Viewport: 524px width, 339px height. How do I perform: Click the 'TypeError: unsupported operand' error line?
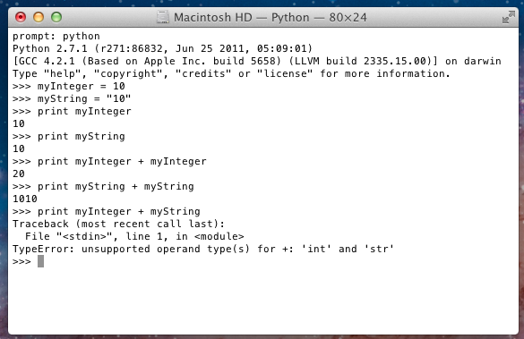click(x=203, y=249)
